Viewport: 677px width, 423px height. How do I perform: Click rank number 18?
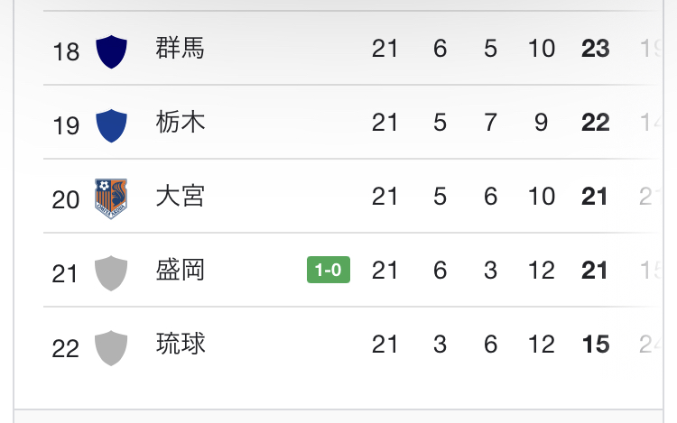(66, 51)
